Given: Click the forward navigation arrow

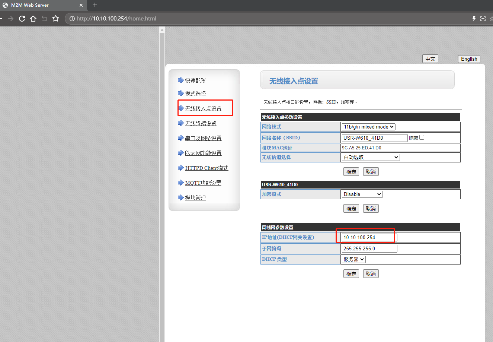Looking at the screenshot, I should point(11,19).
